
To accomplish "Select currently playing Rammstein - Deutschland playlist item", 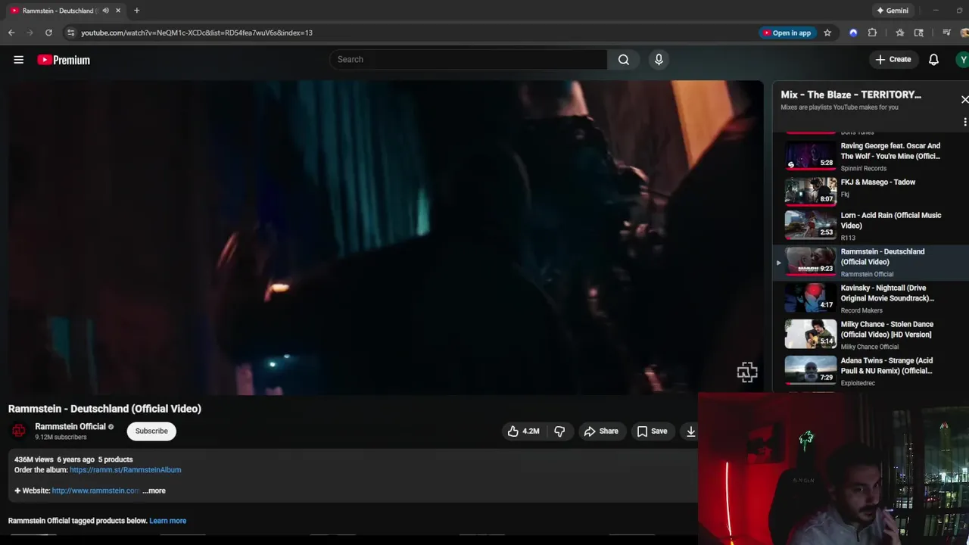I will point(871,263).
